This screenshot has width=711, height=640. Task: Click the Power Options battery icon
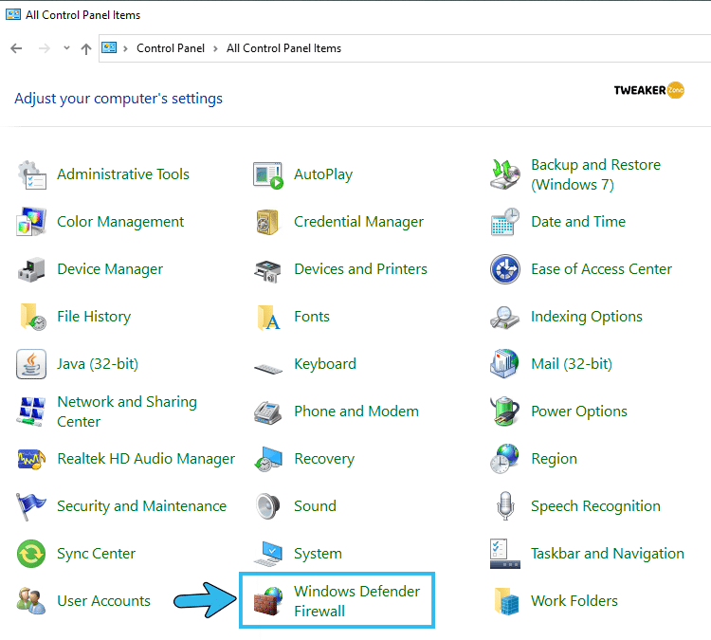tap(505, 411)
